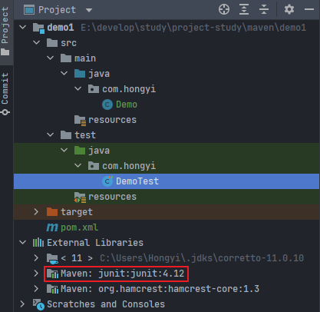Expand the Maven junit:junit:4.12 library
The width and height of the screenshot is (320, 312).
click(x=36, y=274)
